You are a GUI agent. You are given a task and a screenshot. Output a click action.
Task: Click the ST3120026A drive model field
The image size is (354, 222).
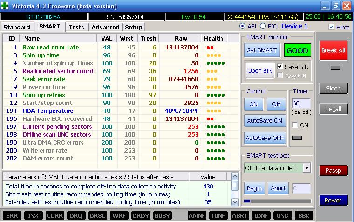point(44,17)
